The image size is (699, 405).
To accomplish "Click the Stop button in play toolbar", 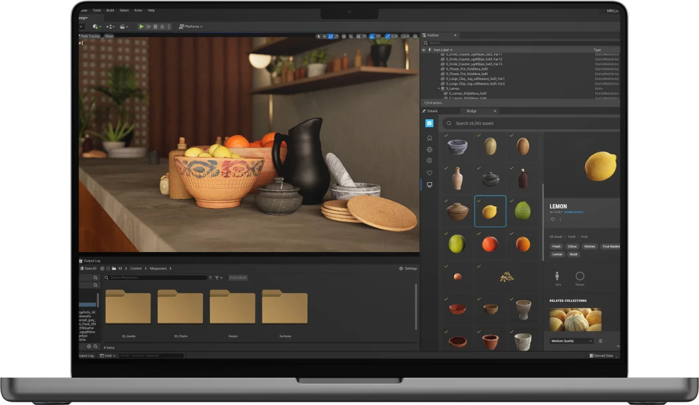I will (155, 27).
